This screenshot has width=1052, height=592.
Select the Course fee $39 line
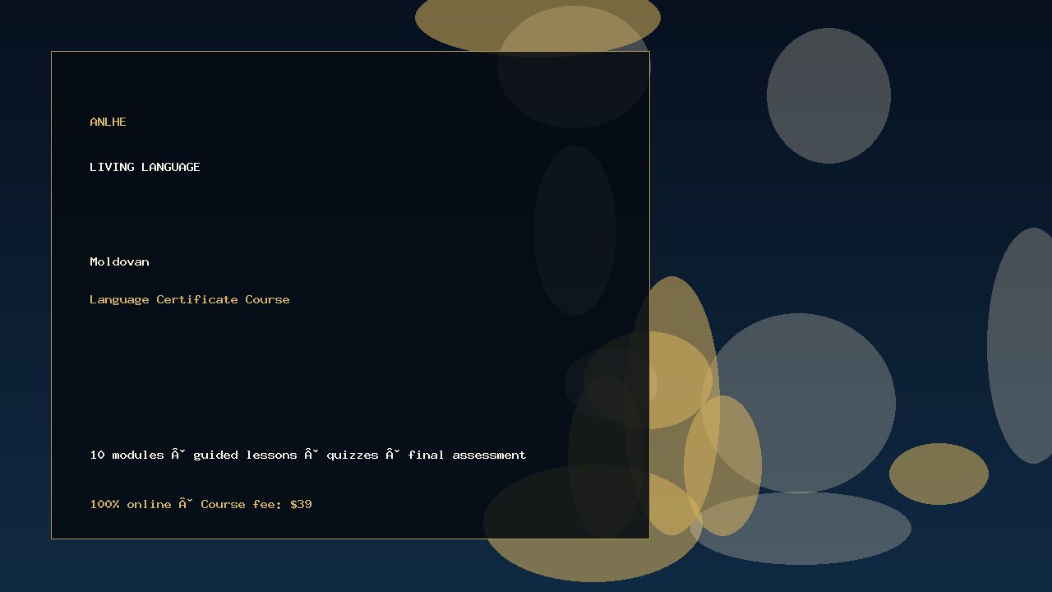coord(201,504)
